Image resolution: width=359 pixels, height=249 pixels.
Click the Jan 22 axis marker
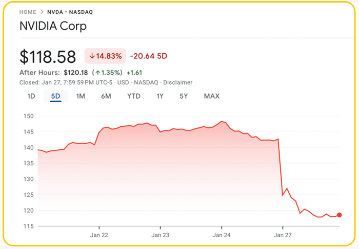pyautogui.click(x=99, y=235)
